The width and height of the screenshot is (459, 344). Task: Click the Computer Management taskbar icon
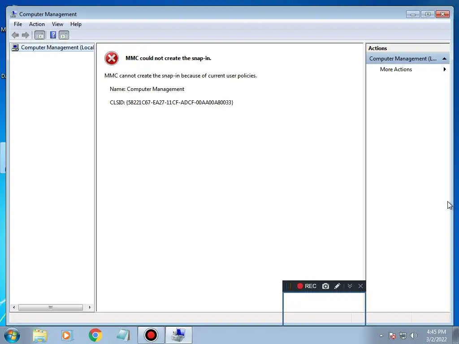click(x=179, y=335)
